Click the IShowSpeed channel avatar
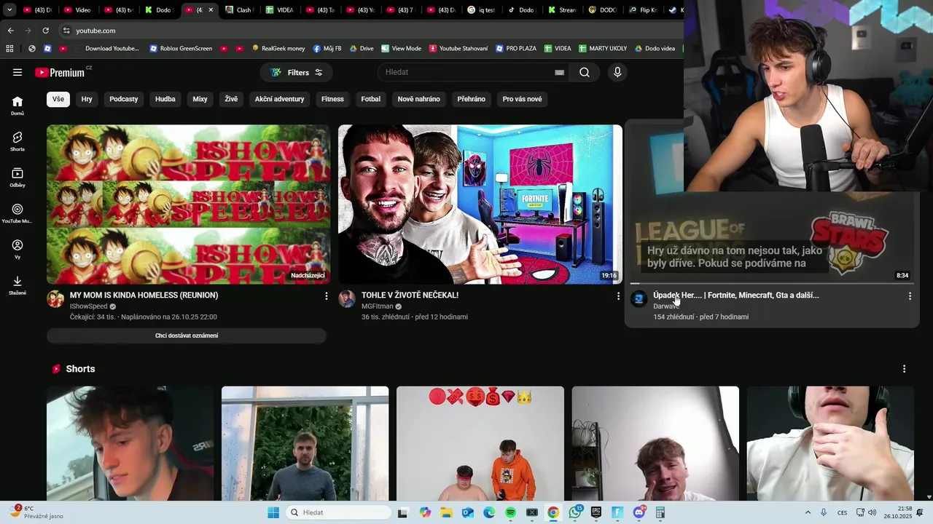The width and height of the screenshot is (933, 524). (55, 299)
